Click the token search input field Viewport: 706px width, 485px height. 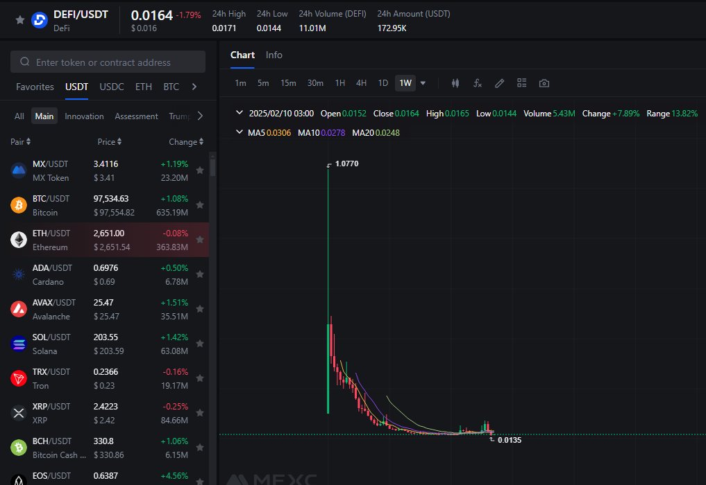[108, 62]
